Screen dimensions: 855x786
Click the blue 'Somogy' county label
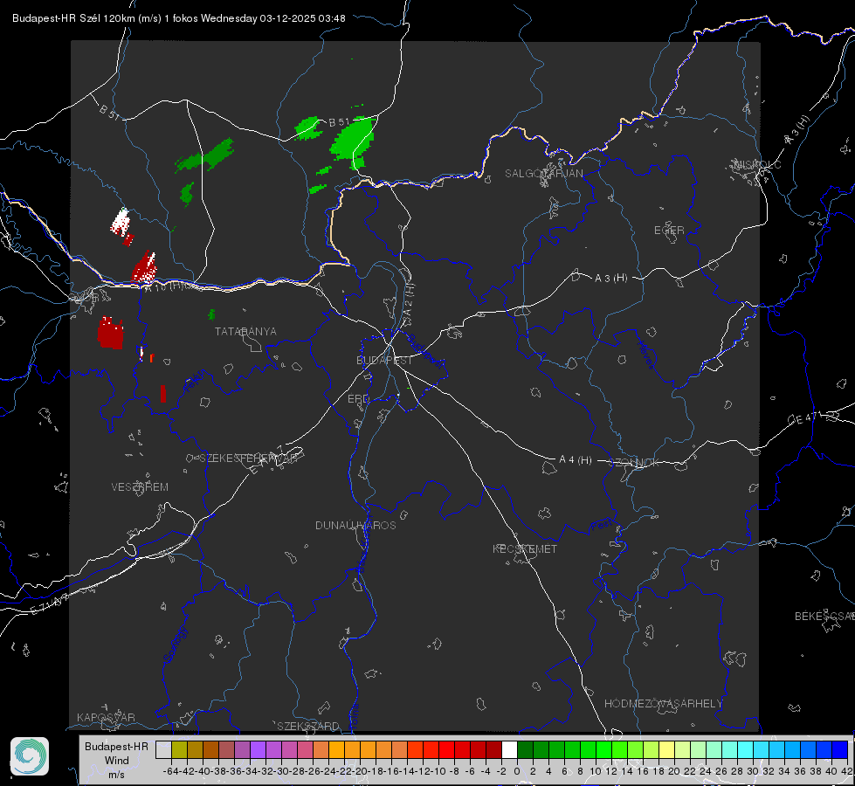tap(176, 645)
